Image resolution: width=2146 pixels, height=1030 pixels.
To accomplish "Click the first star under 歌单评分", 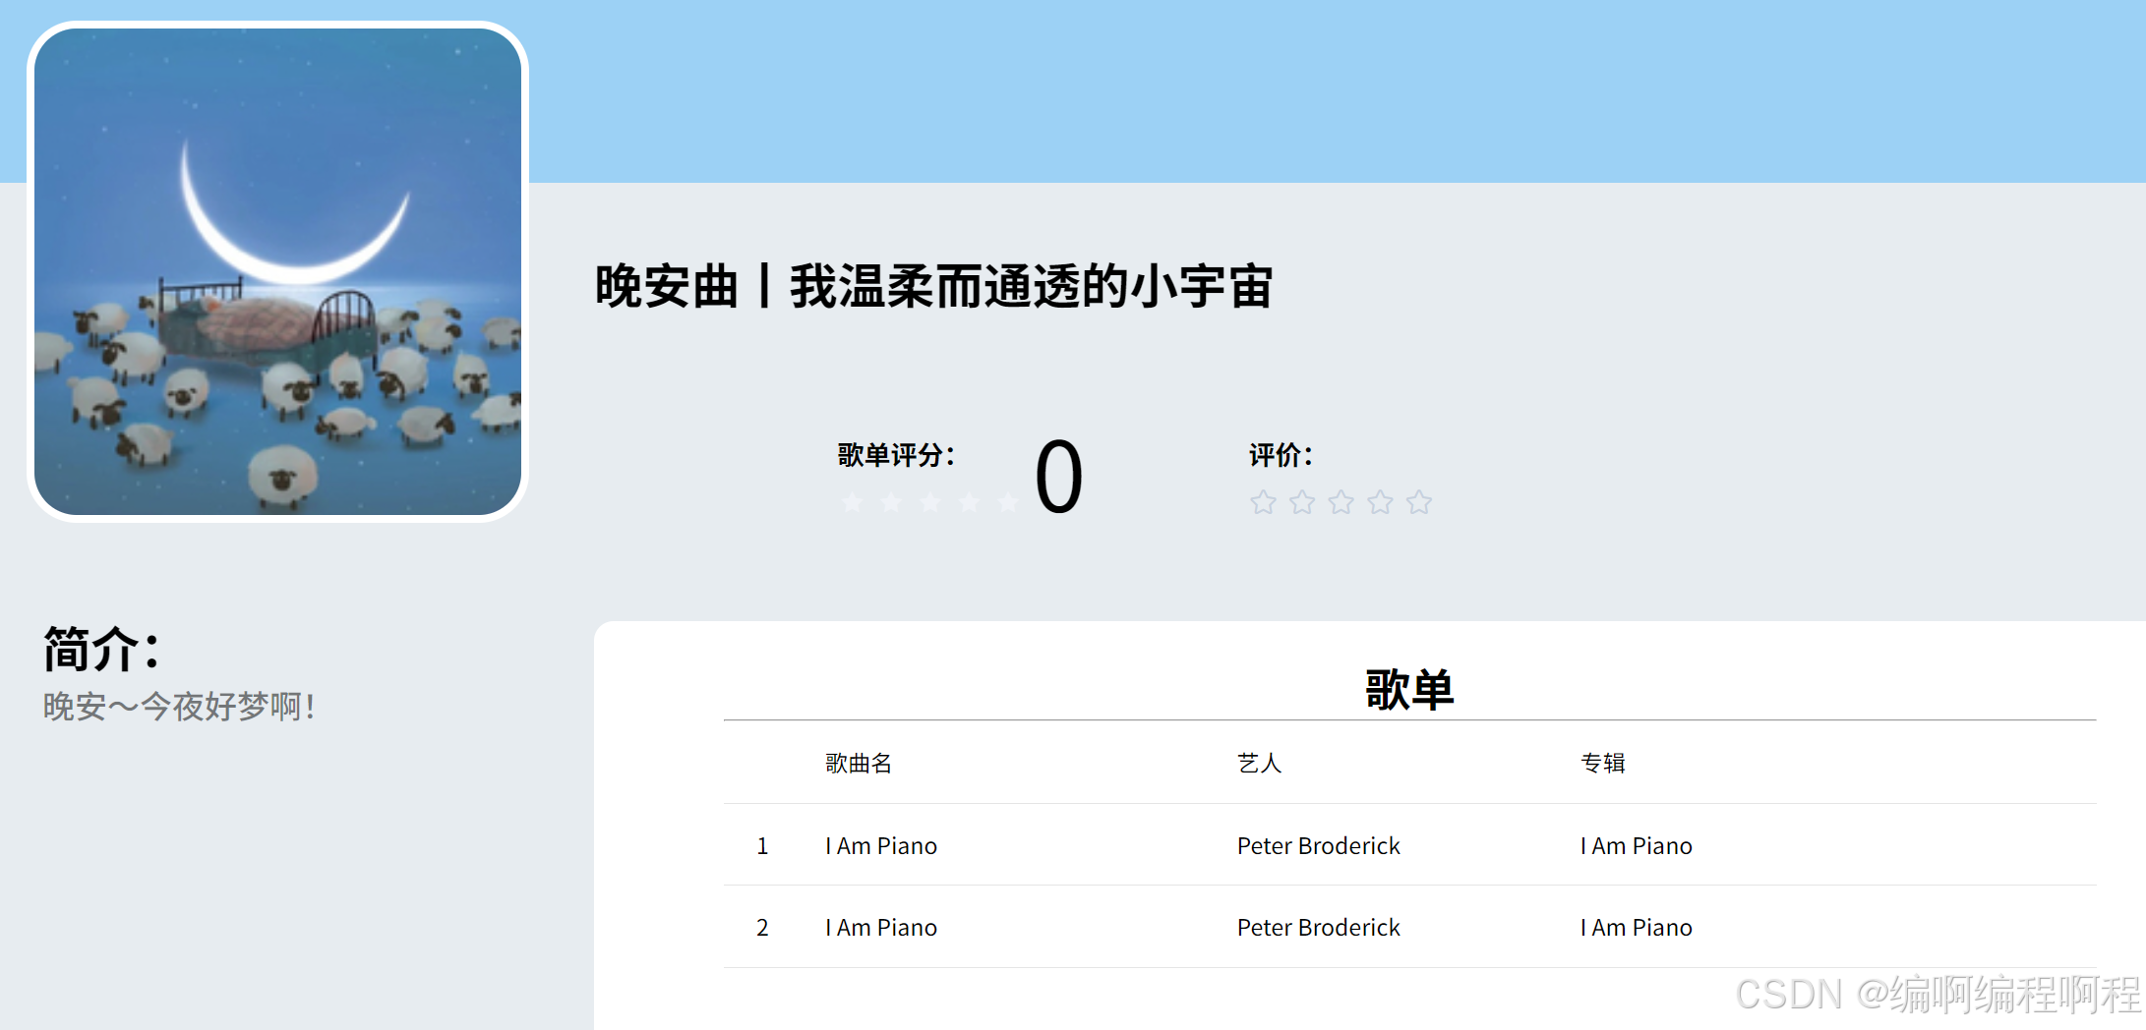I will 853,502.
